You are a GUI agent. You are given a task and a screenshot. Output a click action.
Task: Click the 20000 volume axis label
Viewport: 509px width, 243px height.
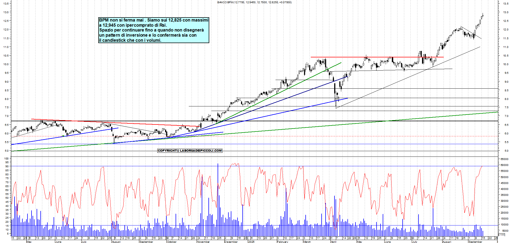pyautogui.click(x=504, y=213)
